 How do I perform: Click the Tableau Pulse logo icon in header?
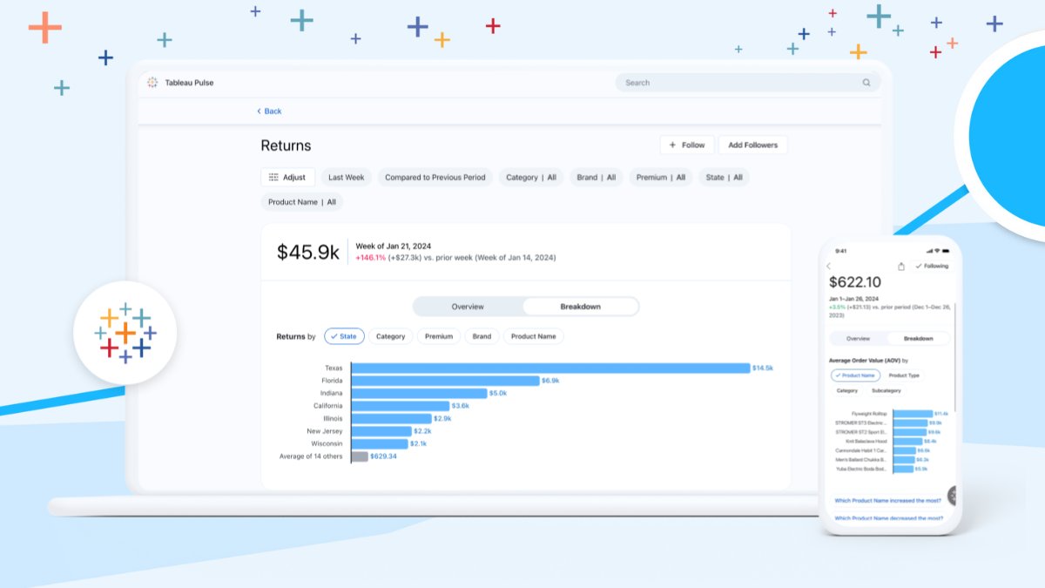coord(153,83)
